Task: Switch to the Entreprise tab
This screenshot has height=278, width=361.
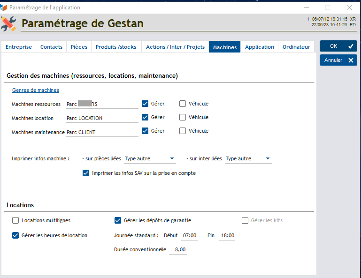Action: tap(19, 47)
